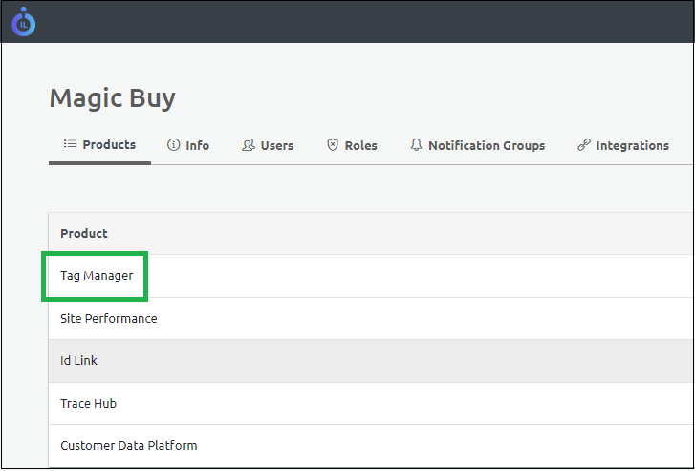Open the Notification Groups tab label
This screenshot has height=471, width=695.
click(x=487, y=146)
